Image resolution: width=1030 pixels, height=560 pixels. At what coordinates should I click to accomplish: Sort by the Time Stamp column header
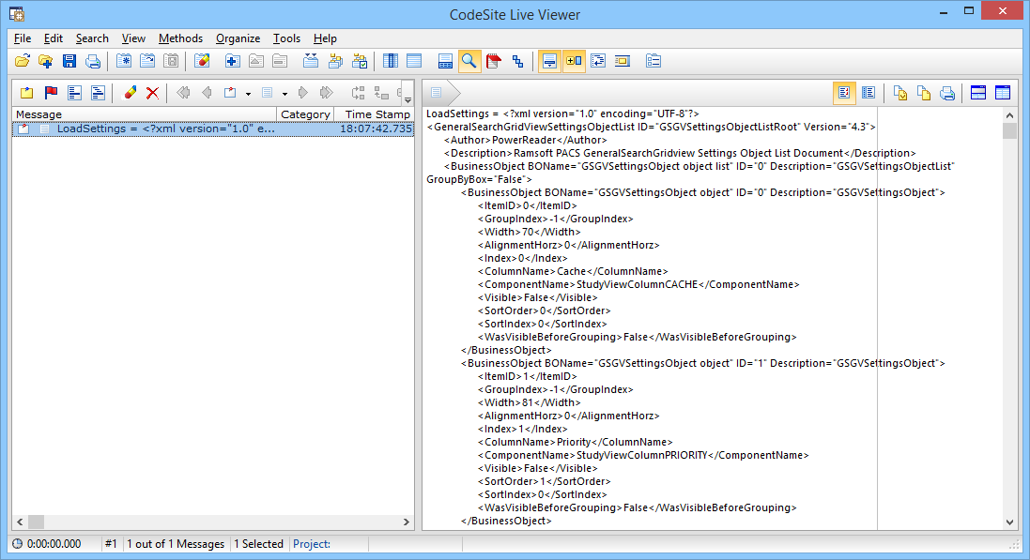tap(374, 114)
